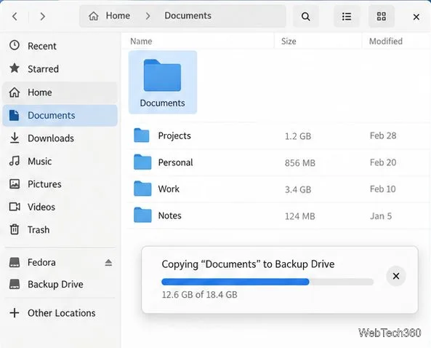Click the copy progress bar
The image size is (431, 348).
coord(267,282)
